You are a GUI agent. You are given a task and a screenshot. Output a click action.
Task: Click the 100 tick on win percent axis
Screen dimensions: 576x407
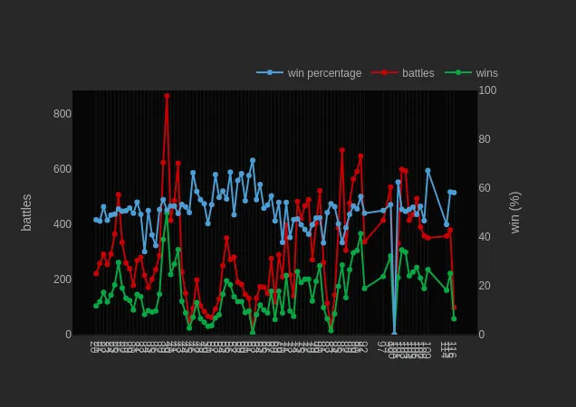tap(487, 90)
